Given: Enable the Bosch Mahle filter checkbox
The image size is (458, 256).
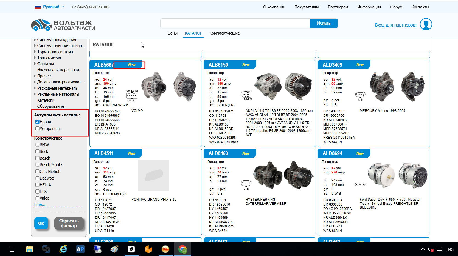Looking at the screenshot, I should point(37,165).
